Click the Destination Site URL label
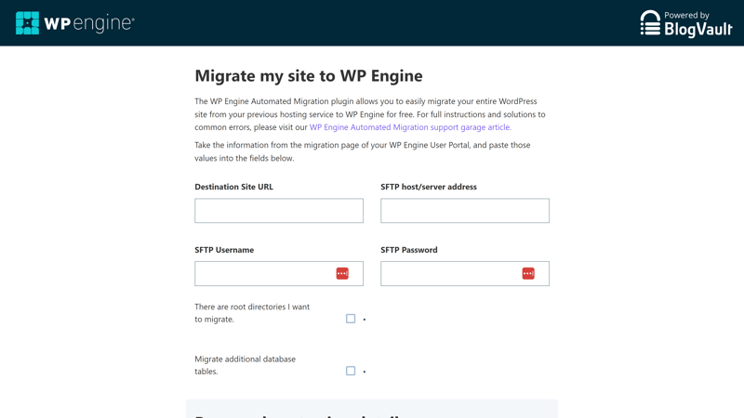Screen dimensions: 744x418 pyautogui.click(x=233, y=187)
